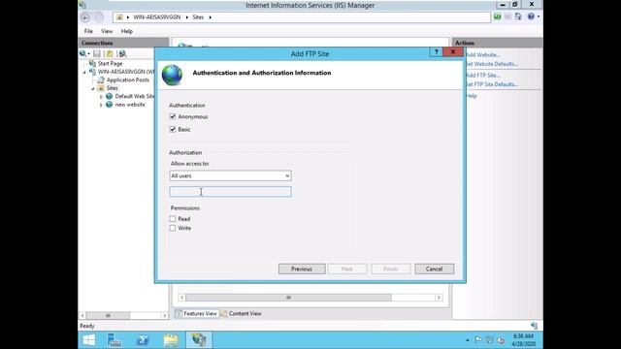Click the Previous button
The image size is (621, 349).
click(x=302, y=270)
